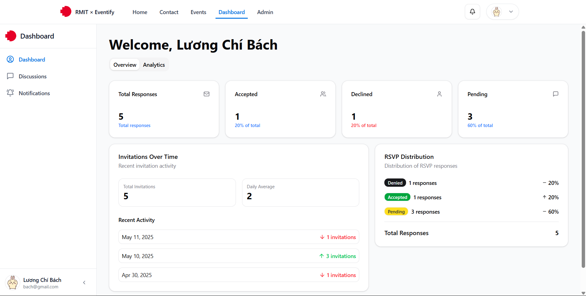586x296 pixels.
Task: Go to the Admin navigation link
Action: click(x=265, y=12)
